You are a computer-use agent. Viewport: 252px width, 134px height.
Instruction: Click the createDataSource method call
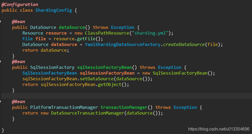(184, 44)
